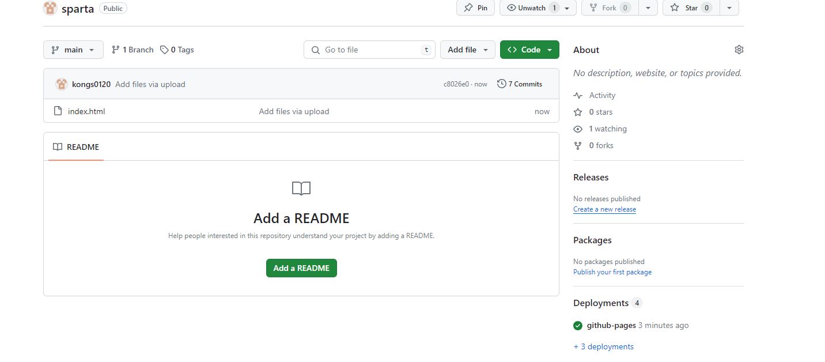The width and height of the screenshot is (825, 362).
Task: Open kongs0120 user profile link
Action: coord(91,84)
